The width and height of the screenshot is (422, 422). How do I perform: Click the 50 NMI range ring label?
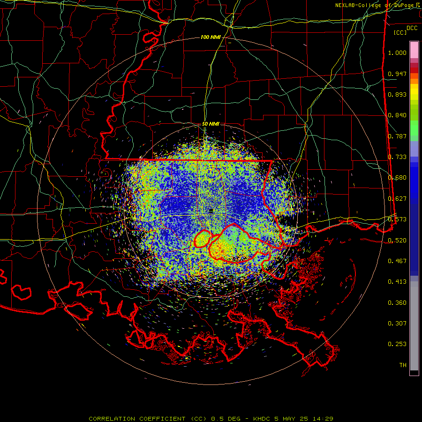pyautogui.click(x=211, y=124)
